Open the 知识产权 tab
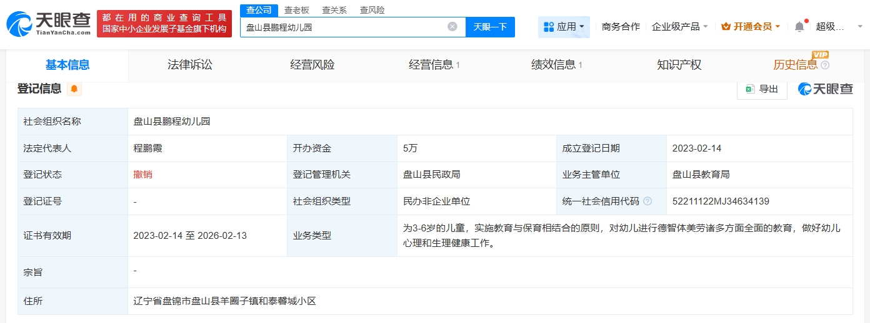Viewport: 870px width, 323px height. tap(679, 65)
